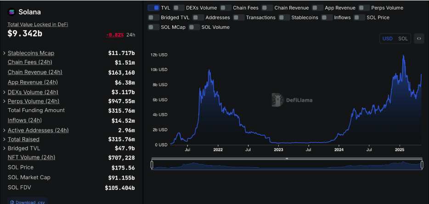The width and height of the screenshot is (429, 204).
Task: Click right handle of range slider
Action: tap(422, 165)
